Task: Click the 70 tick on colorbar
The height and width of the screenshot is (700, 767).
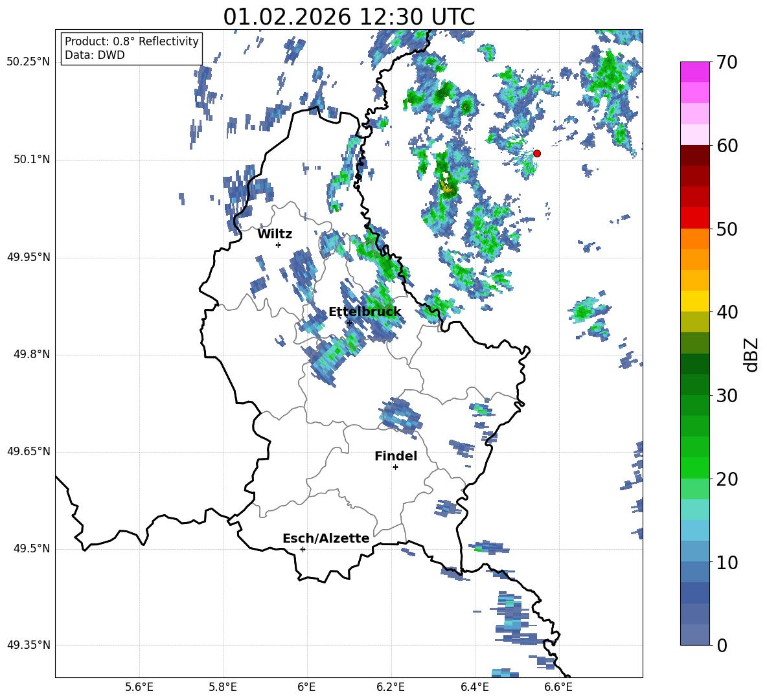Action: tap(726, 62)
